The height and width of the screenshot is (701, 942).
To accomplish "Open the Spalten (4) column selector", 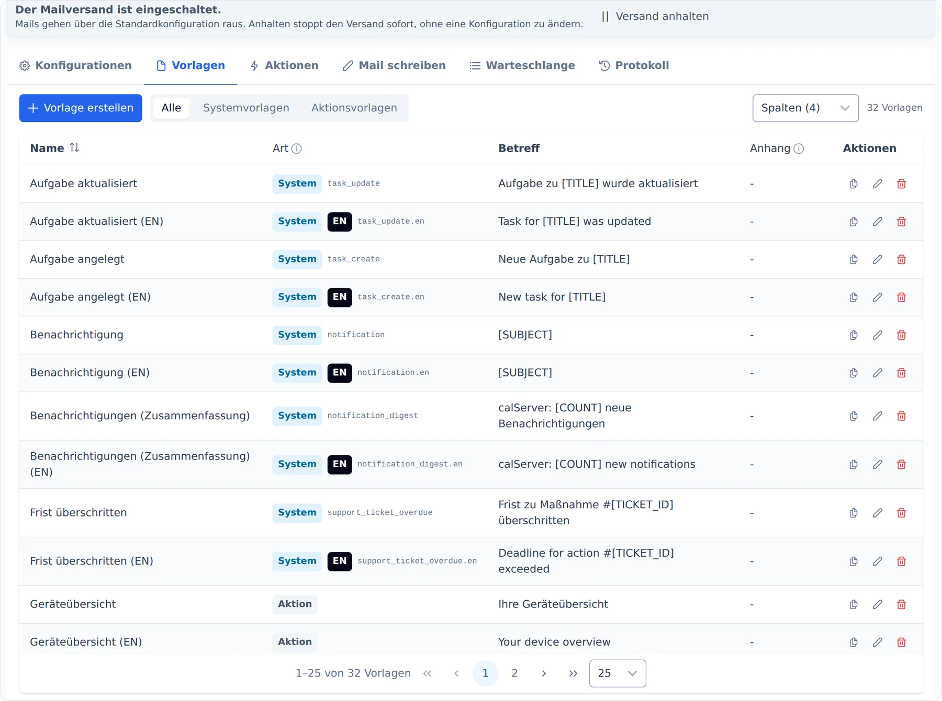I will [805, 108].
